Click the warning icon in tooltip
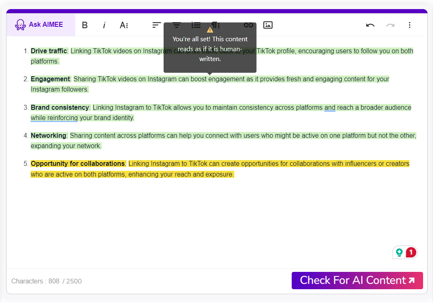Screen dimensions: 433x302 pos(210,30)
